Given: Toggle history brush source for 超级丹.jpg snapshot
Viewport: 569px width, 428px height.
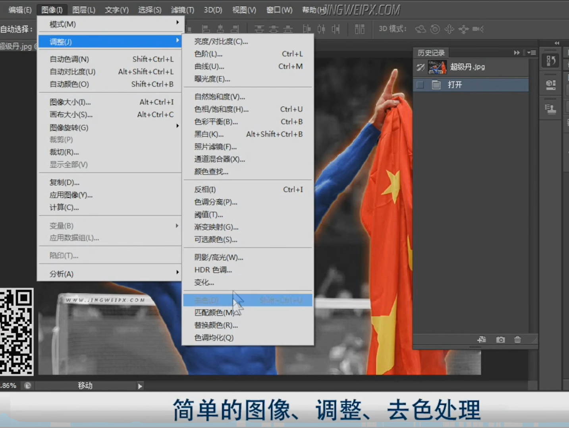Looking at the screenshot, I should [420, 67].
